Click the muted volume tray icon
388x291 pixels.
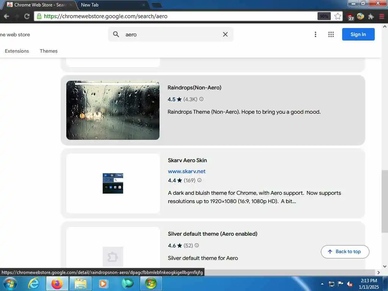pyautogui.click(x=350, y=284)
